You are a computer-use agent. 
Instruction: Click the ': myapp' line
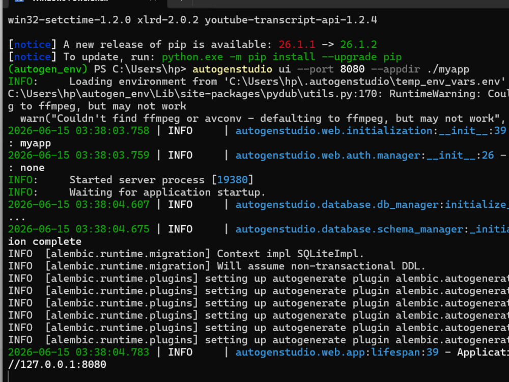(30, 143)
